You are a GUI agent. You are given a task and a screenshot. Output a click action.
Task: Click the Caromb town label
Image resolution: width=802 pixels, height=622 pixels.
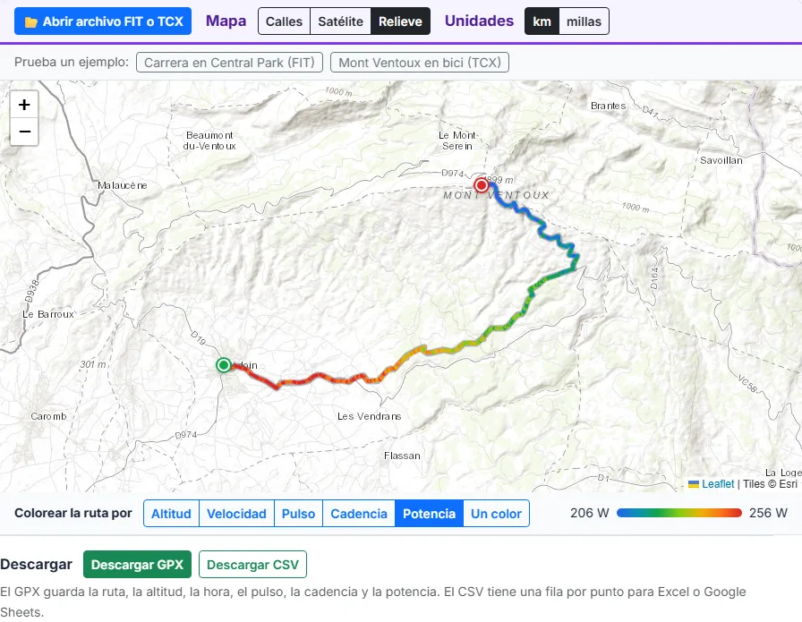pyautogui.click(x=48, y=416)
